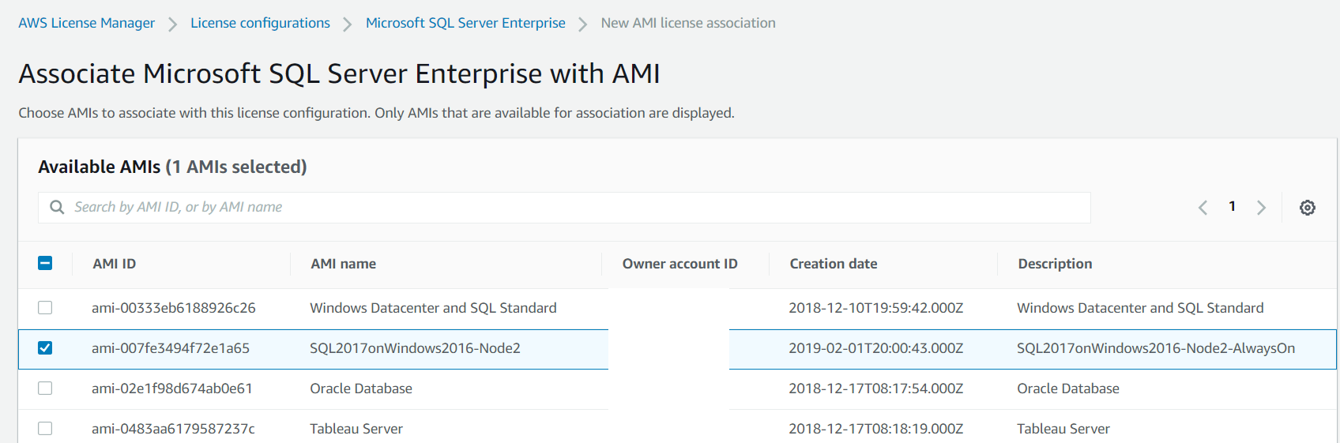
Task: Click the search magnifier icon
Action: click(x=57, y=207)
